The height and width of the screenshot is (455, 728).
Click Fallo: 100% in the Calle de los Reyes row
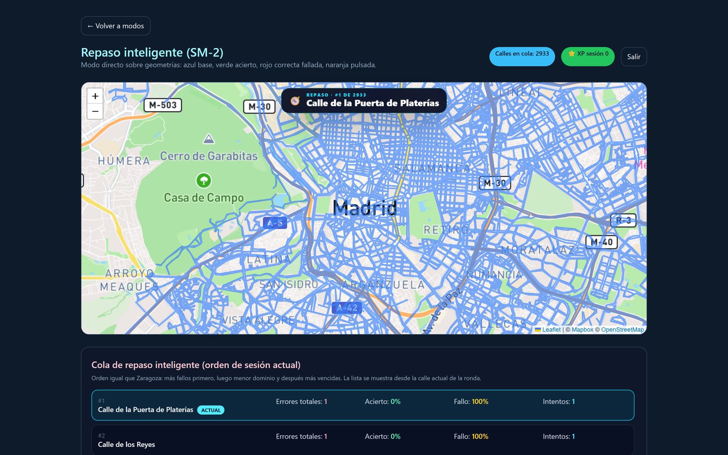[x=471, y=436]
